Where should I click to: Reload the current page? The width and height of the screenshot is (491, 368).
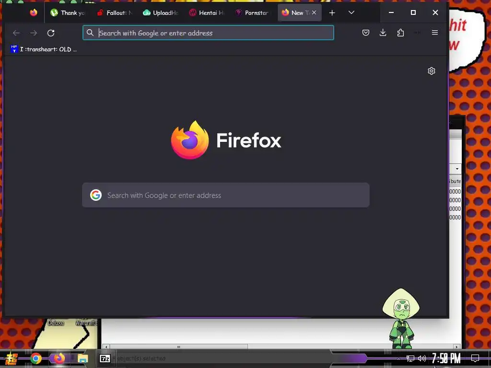tap(51, 33)
